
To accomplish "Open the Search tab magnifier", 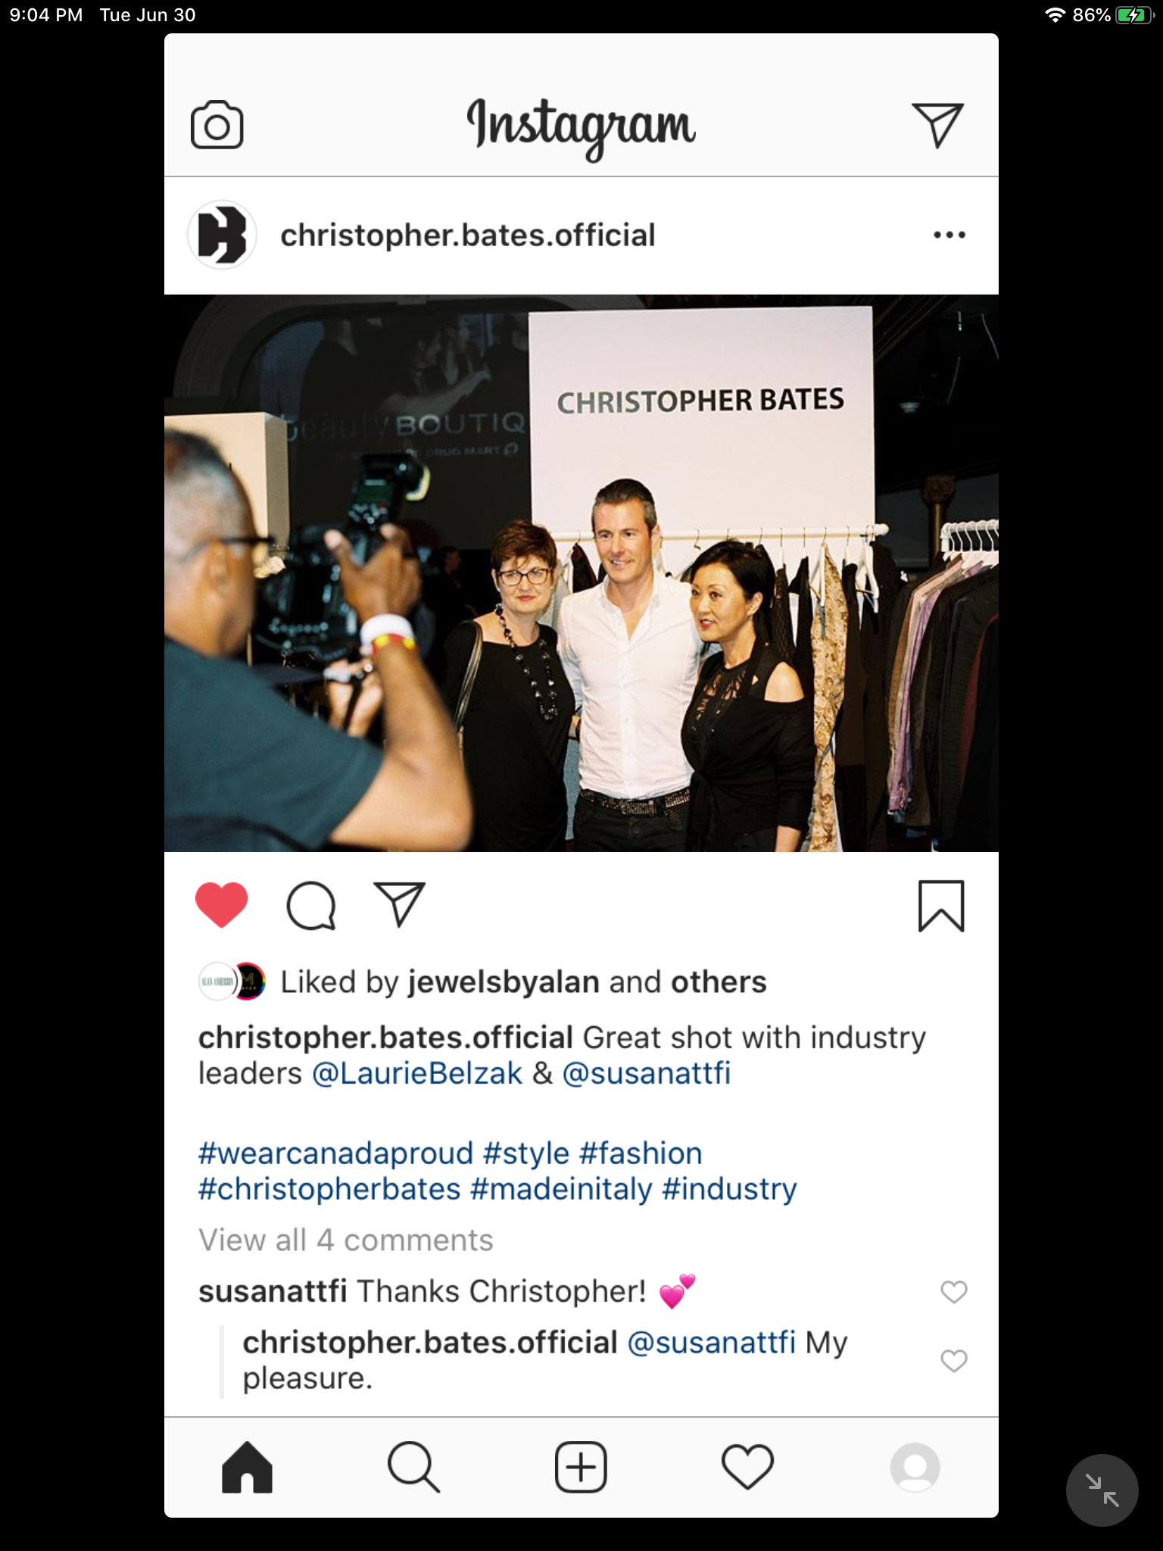I will click(413, 1467).
